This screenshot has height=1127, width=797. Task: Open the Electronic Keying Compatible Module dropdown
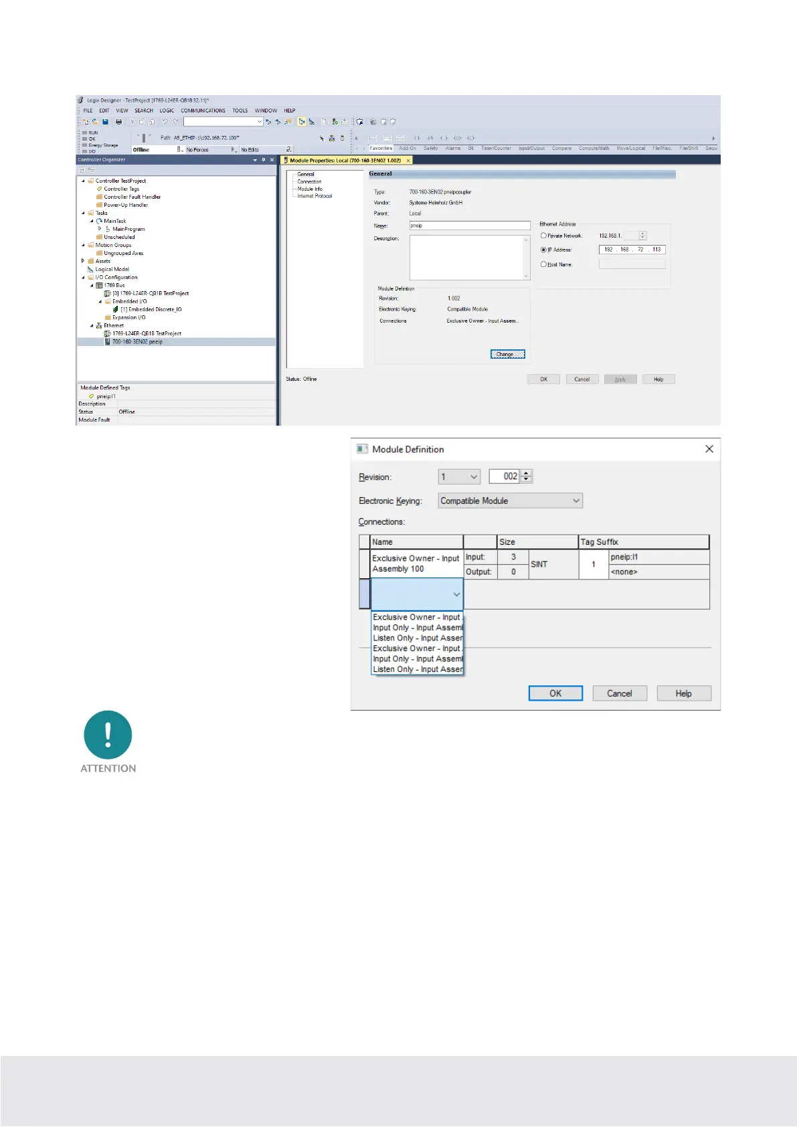576,501
